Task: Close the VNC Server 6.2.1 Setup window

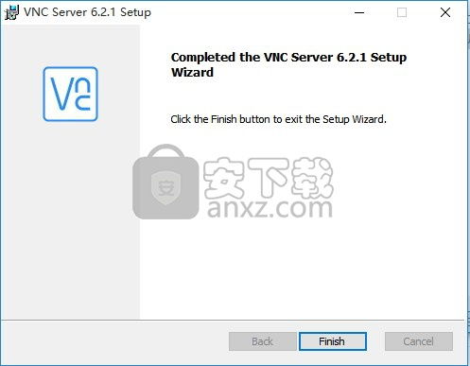Action: (x=445, y=12)
